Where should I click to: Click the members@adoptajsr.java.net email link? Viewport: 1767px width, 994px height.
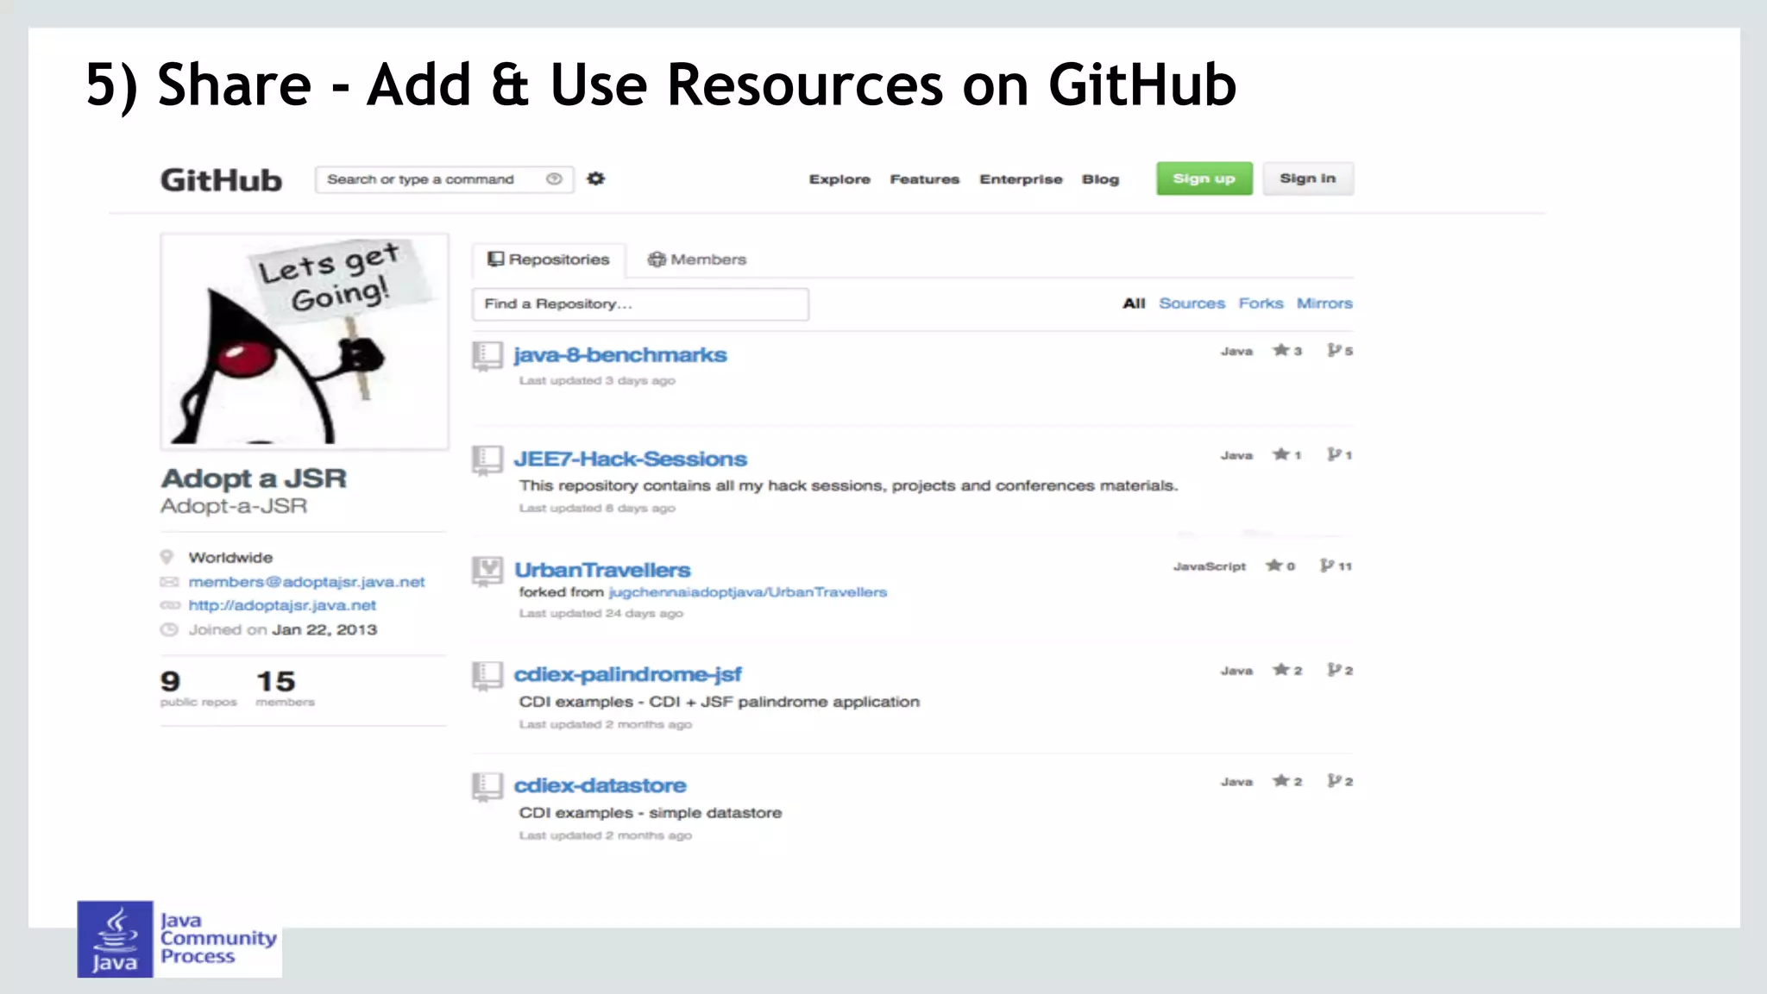307,582
